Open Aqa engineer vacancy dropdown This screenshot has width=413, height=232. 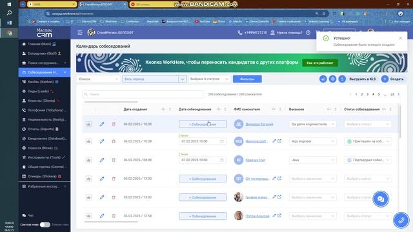click(312, 141)
